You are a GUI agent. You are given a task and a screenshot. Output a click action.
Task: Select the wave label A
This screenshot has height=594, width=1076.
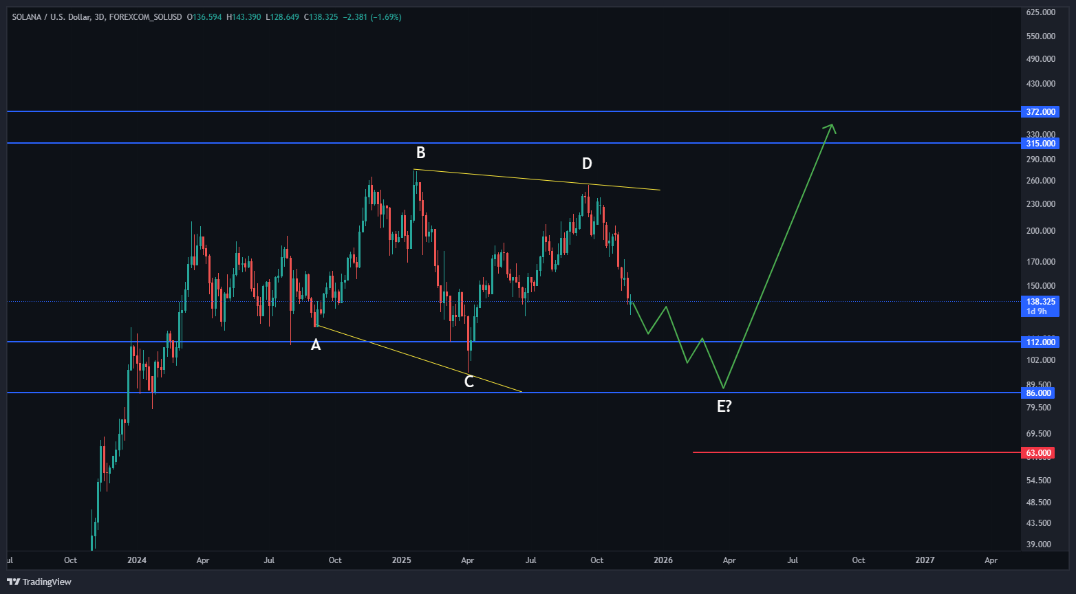pyautogui.click(x=316, y=345)
